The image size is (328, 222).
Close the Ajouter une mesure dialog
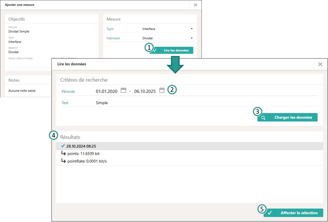pos(195,5)
